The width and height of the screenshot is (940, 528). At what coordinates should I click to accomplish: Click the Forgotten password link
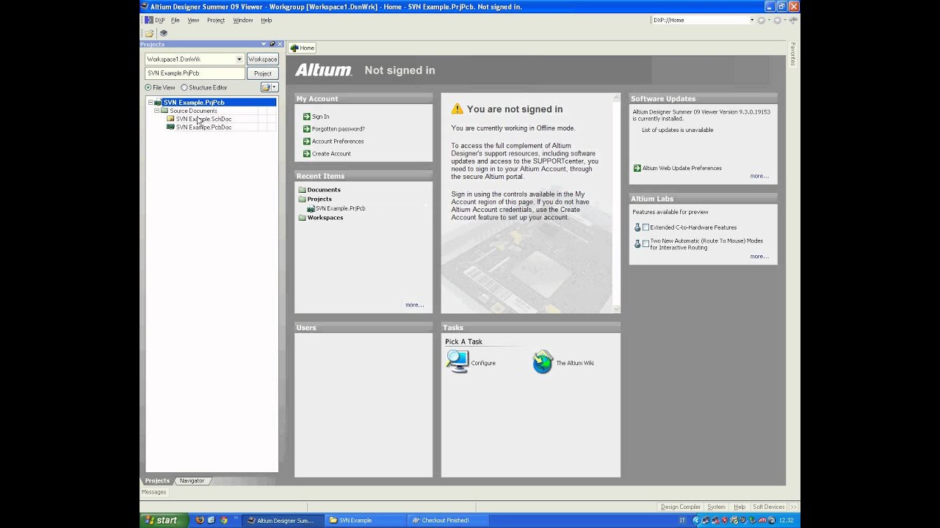tap(338, 129)
